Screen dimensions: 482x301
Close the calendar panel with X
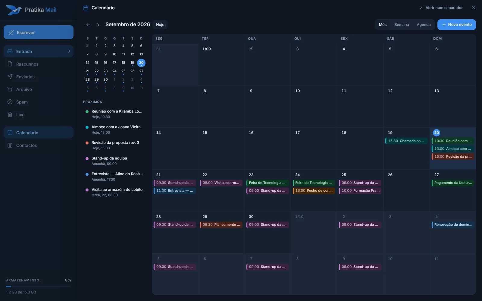click(x=474, y=8)
